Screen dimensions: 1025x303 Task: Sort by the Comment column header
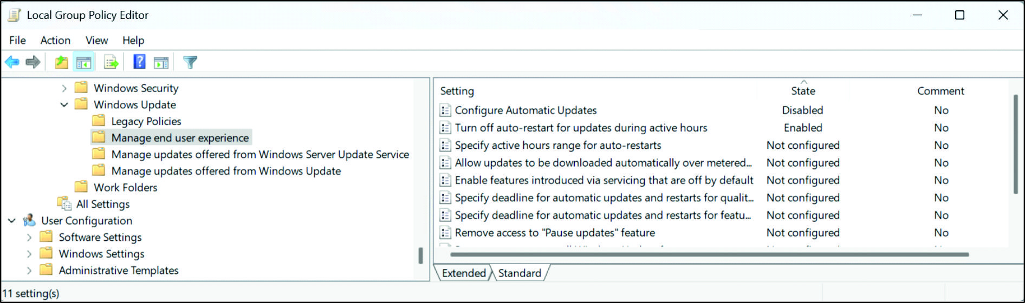pos(940,91)
